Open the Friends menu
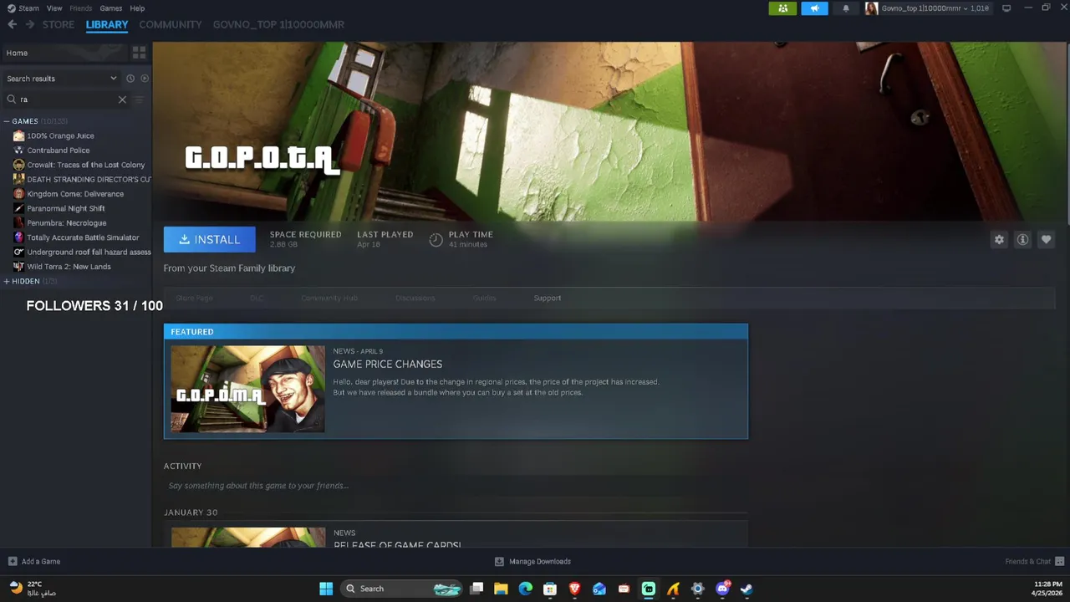1070x602 pixels. [x=81, y=8]
